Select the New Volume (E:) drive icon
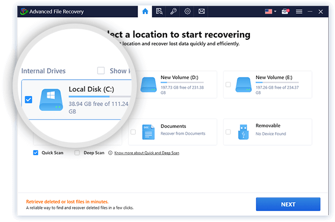Viewport: 335px width, 222px height. 244,85
